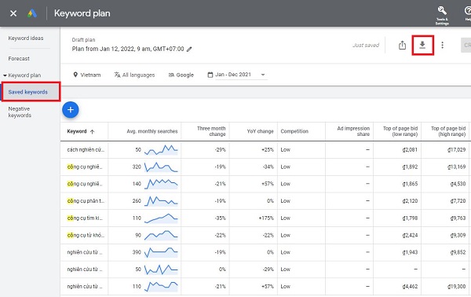The height and width of the screenshot is (297, 471).
Task: Sort by Top of page bid (low range)
Action: click(x=400, y=131)
